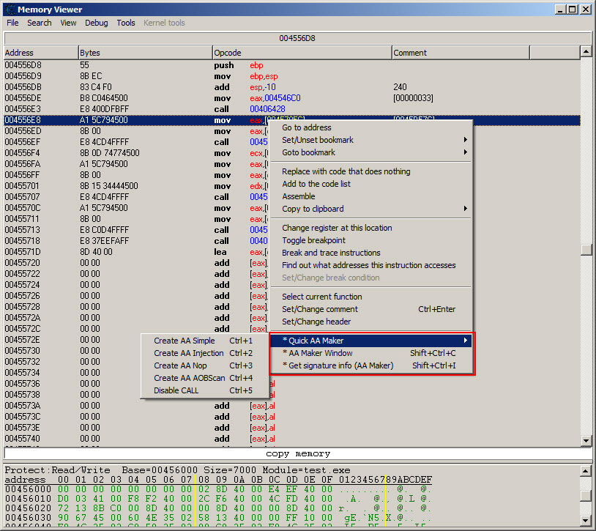Open the Tools menu
This screenshot has height=531, width=596.
[126, 23]
